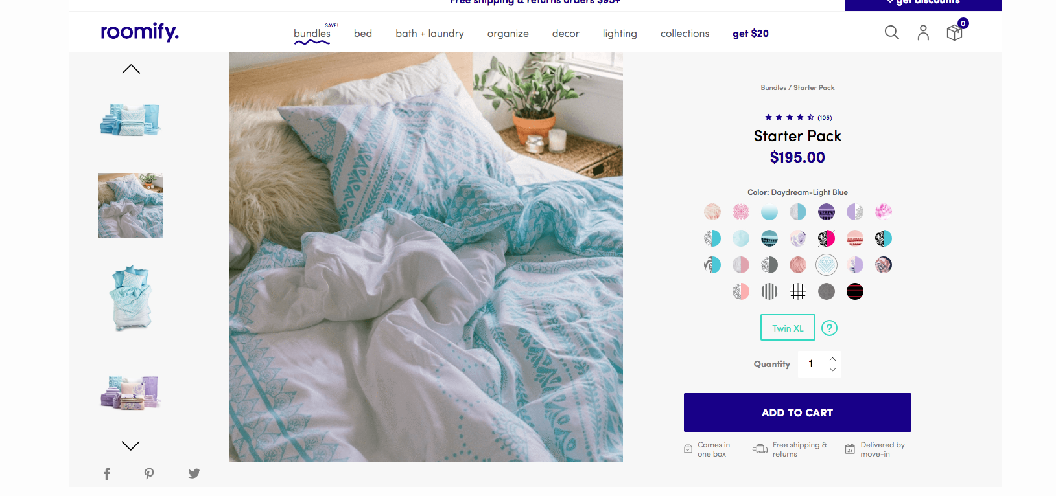Select the Twin XL size option
Image resolution: width=1056 pixels, height=496 pixels.
coord(788,328)
